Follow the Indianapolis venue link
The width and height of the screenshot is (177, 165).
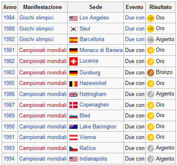coord(93,159)
